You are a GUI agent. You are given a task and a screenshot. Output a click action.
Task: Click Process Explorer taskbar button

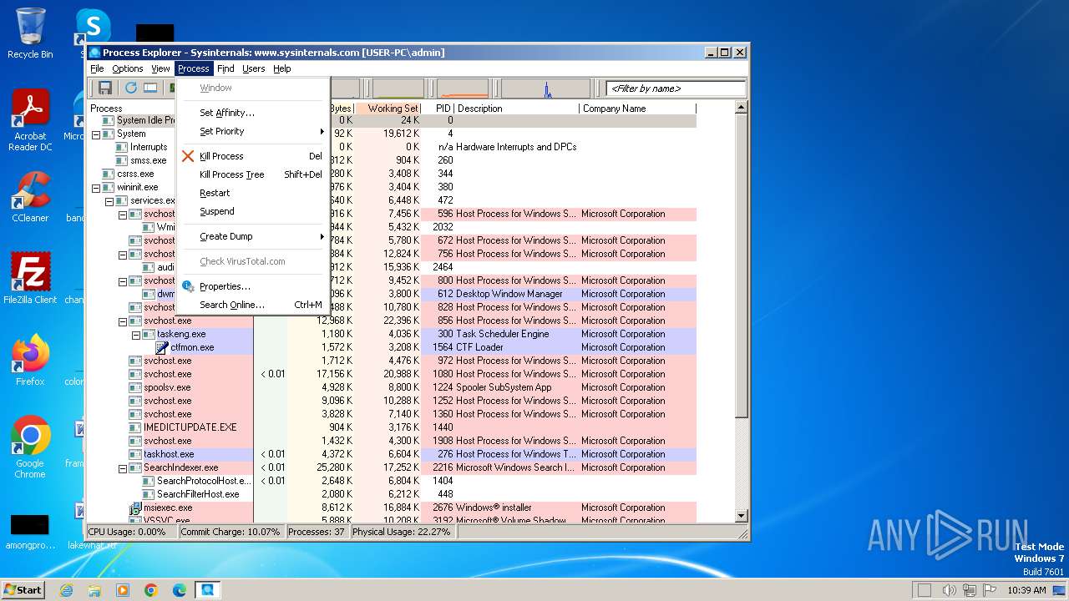[207, 590]
